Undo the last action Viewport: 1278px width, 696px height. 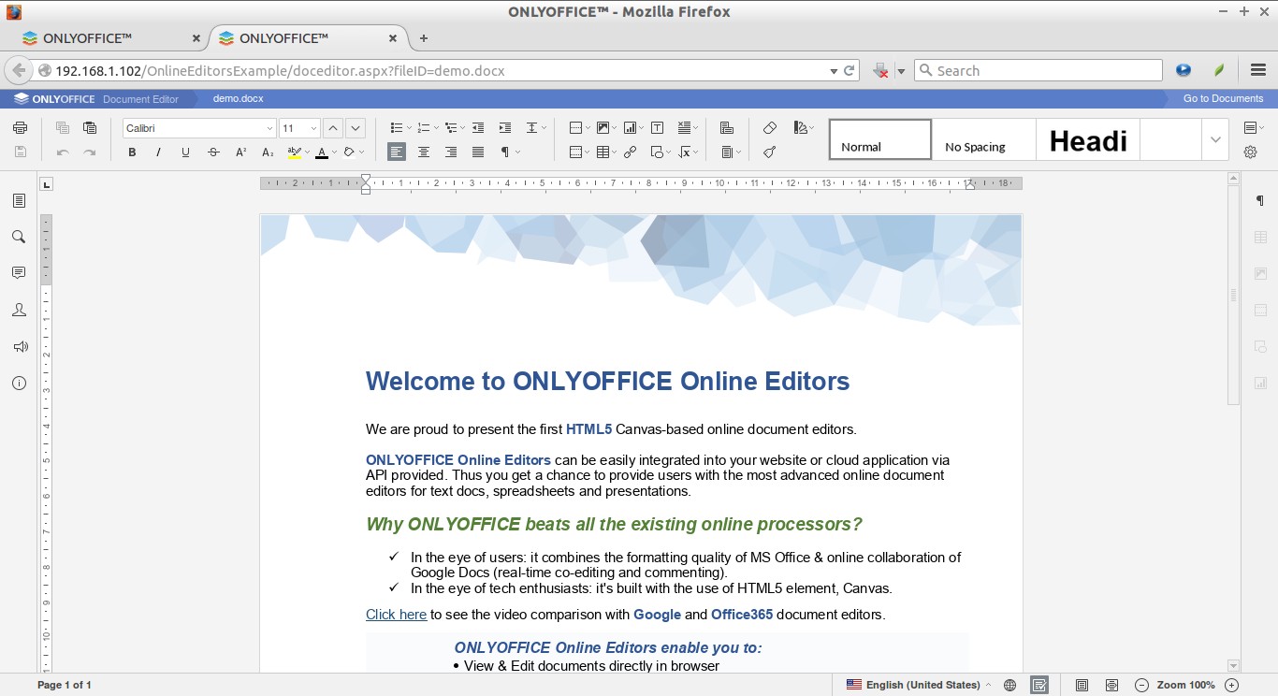pyautogui.click(x=63, y=152)
